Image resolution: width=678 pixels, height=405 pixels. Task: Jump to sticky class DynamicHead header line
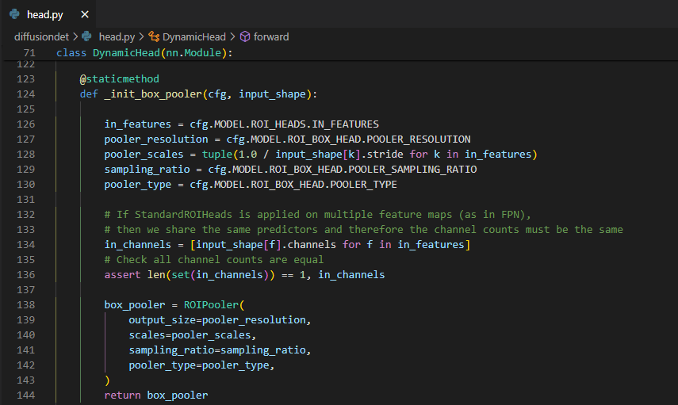coord(147,52)
